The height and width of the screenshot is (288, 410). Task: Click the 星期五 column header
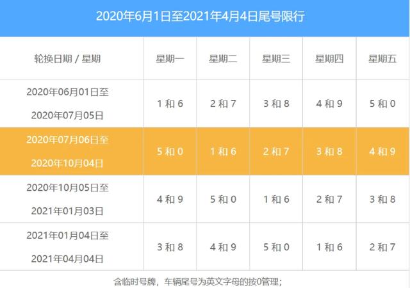click(x=382, y=58)
